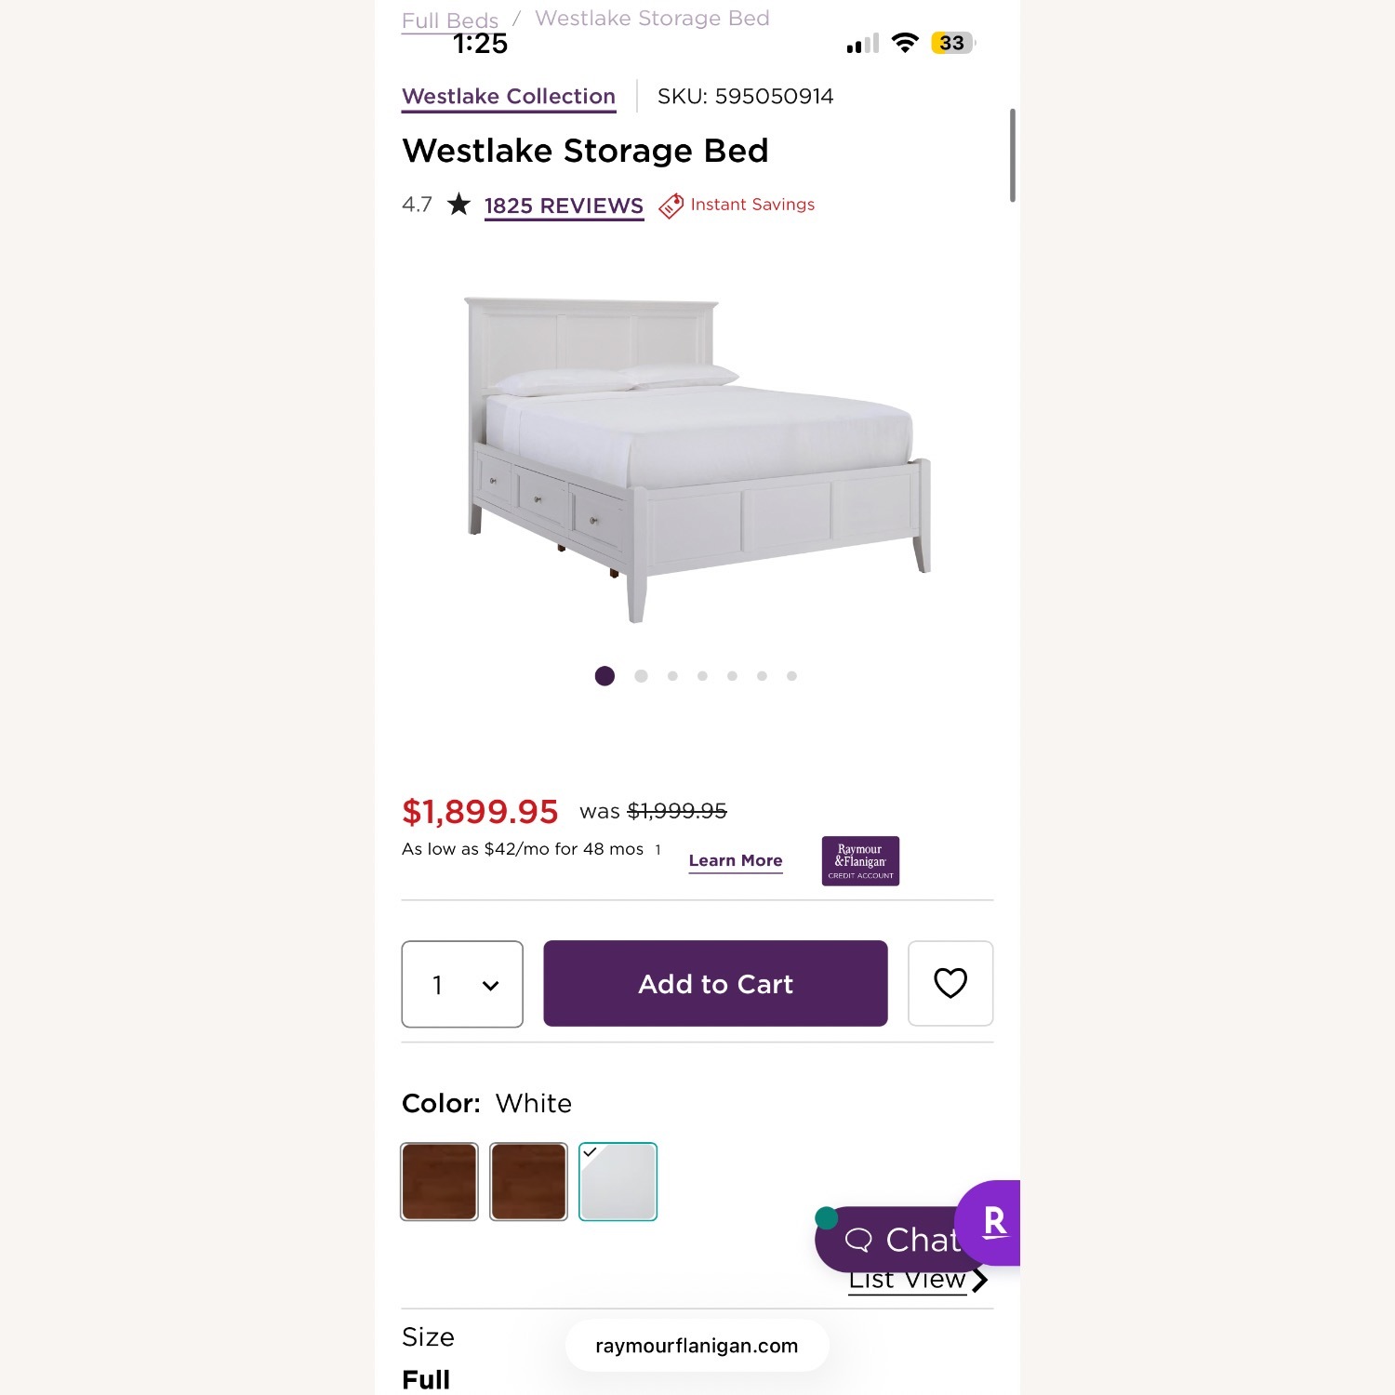Open the quantity selector dropdown

tap(462, 983)
